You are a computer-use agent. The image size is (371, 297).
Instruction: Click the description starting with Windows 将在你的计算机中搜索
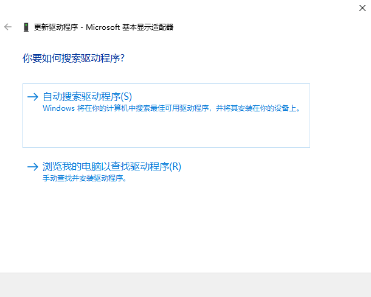click(x=172, y=108)
